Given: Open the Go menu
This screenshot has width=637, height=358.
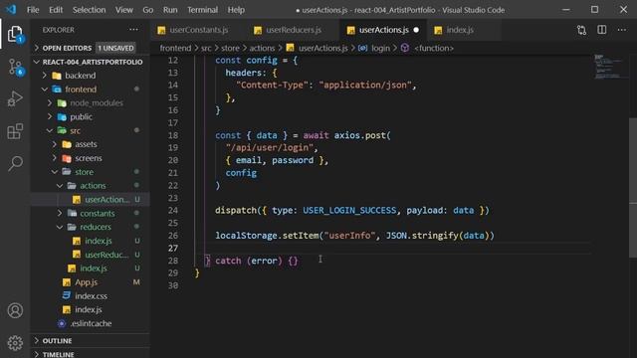Looking at the screenshot, I should 148,10.
